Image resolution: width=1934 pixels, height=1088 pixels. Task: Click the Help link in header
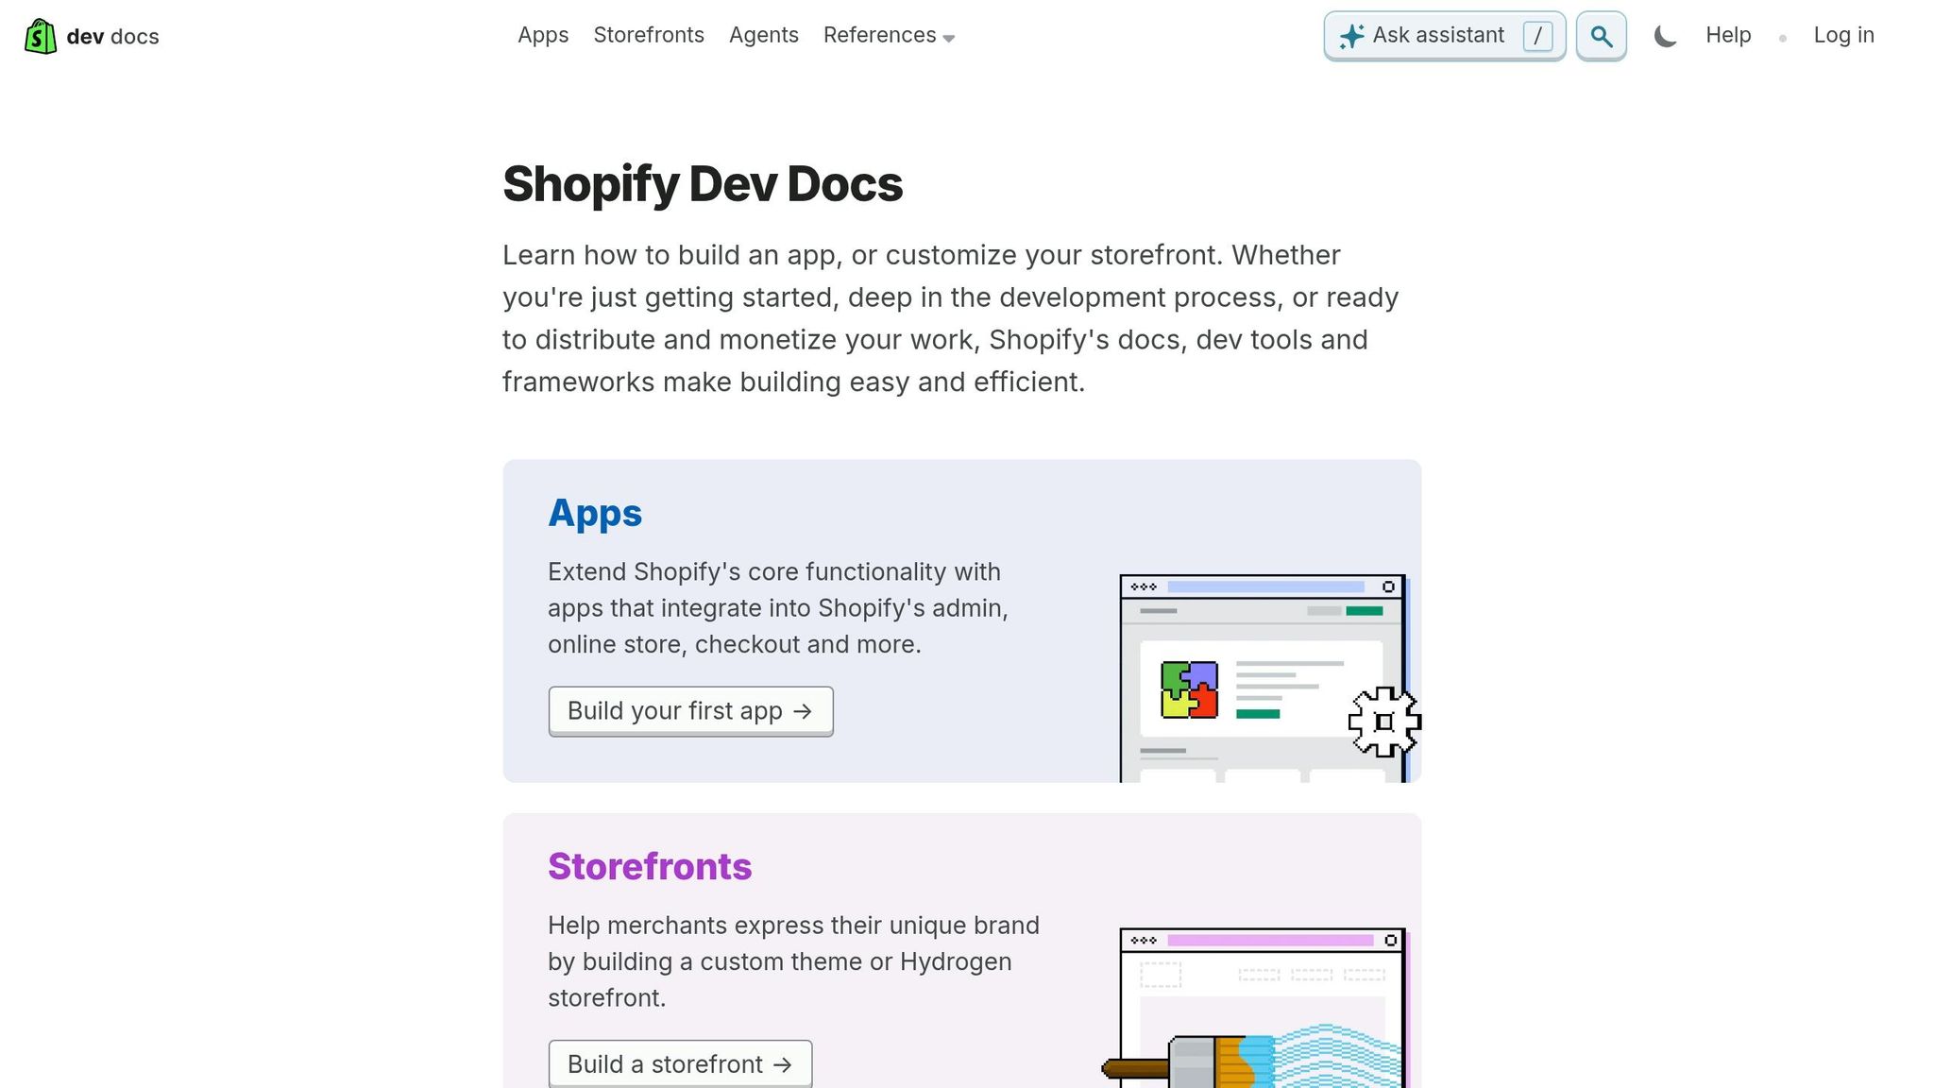tap(1728, 35)
